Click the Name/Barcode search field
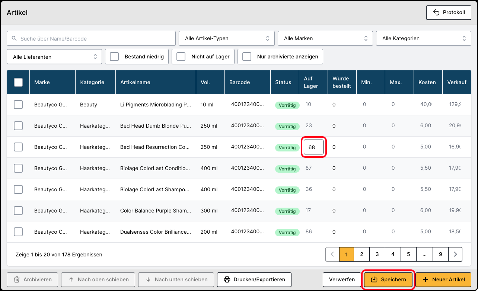The height and width of the screenshot is (291, 478). coord(91,38)
